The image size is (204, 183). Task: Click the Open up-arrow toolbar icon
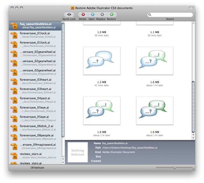coord(93,14)
